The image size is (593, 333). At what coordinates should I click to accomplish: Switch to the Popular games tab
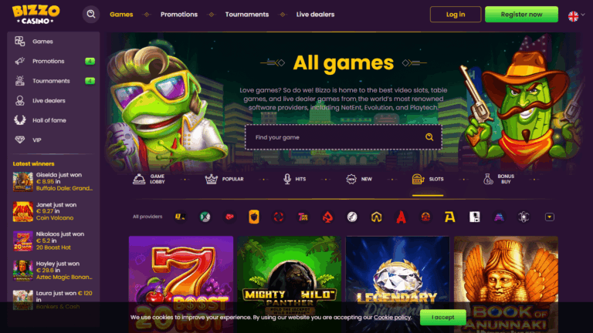tap(224, 179)
